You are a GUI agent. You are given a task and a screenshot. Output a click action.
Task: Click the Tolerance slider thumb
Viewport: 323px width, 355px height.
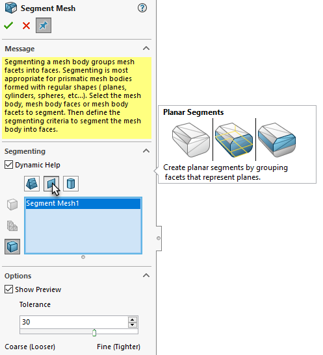coord(94,333)
